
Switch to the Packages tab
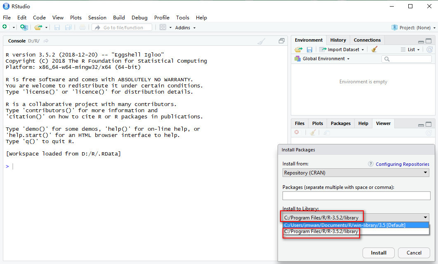(x=340, y=123)
